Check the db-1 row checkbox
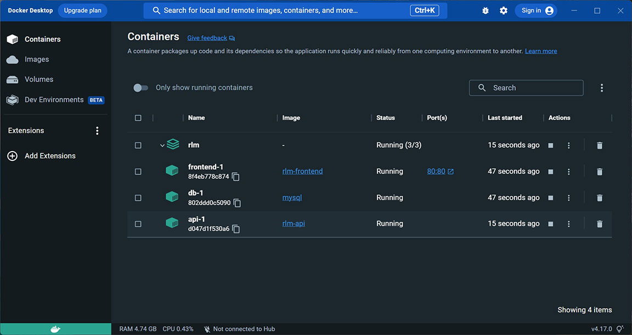Image resolution: width=632 pixels, height=335 pixels. coord(138,198)
